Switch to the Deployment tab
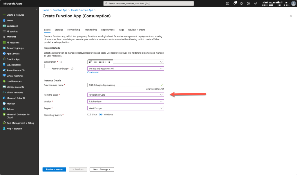 [x=108, y=30]
